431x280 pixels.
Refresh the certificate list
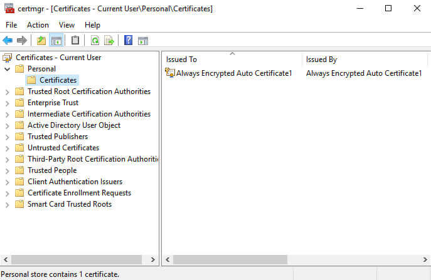click(x=95, y=41)
